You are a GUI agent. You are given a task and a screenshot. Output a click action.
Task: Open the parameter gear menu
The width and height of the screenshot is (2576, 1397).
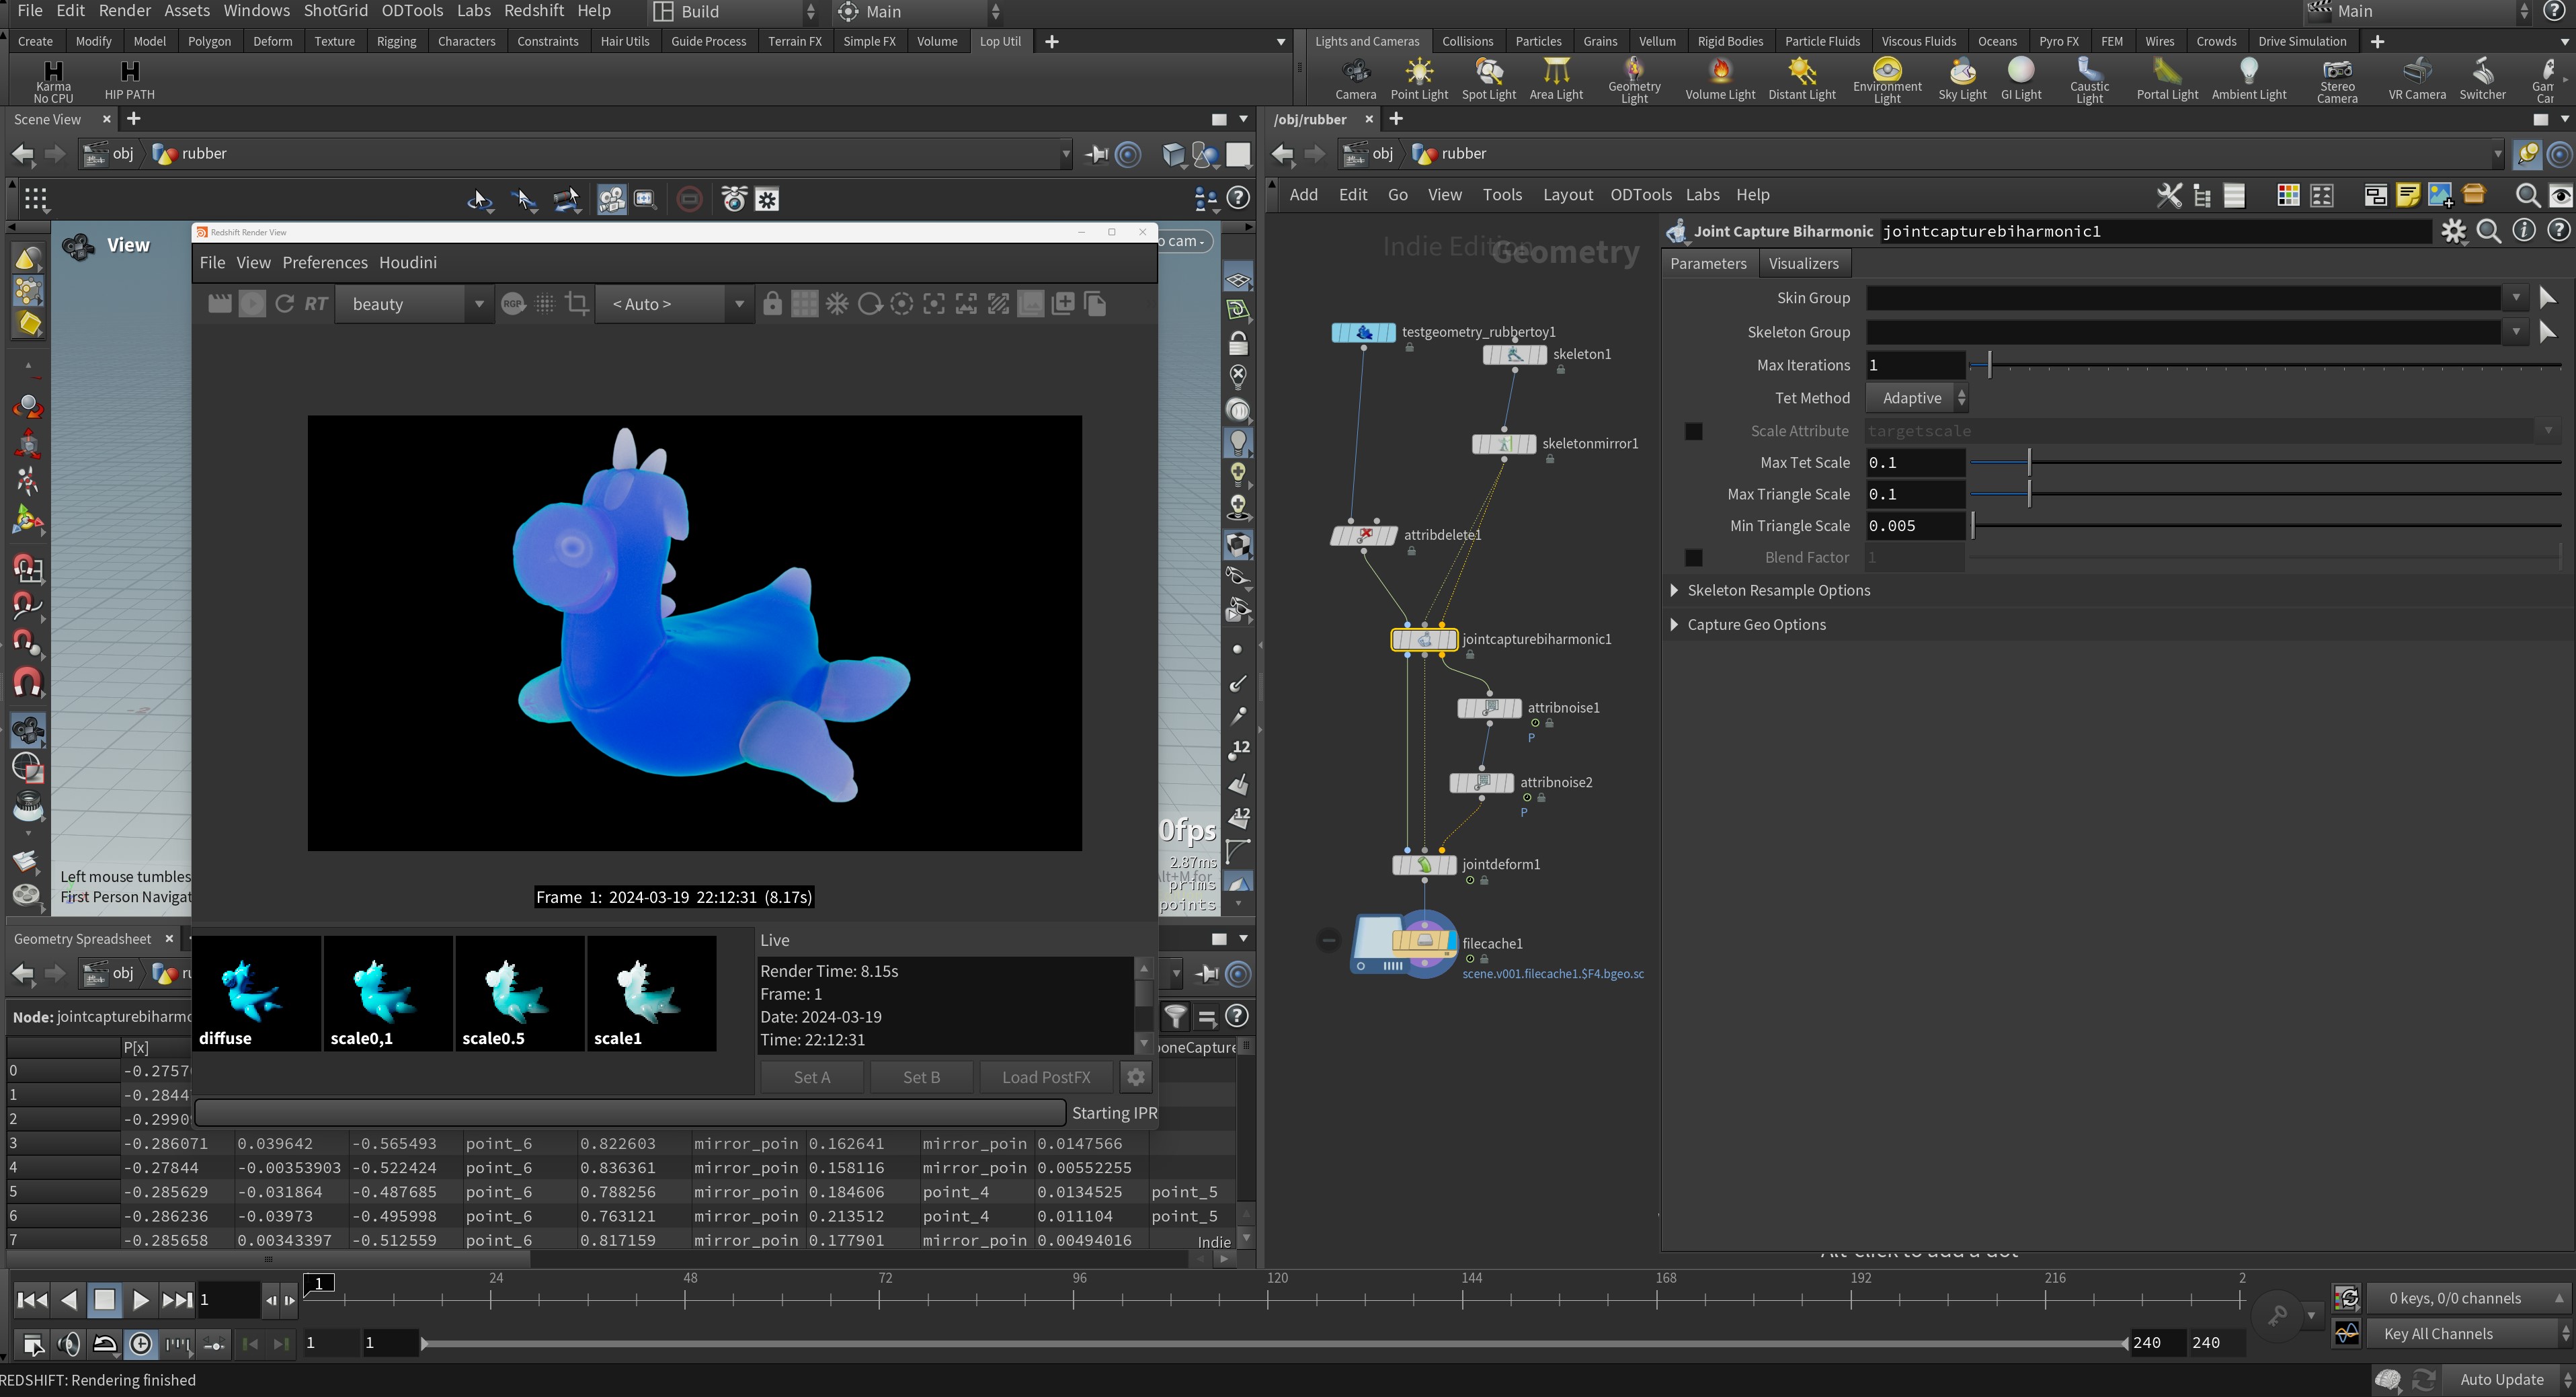click(2453, 232)
